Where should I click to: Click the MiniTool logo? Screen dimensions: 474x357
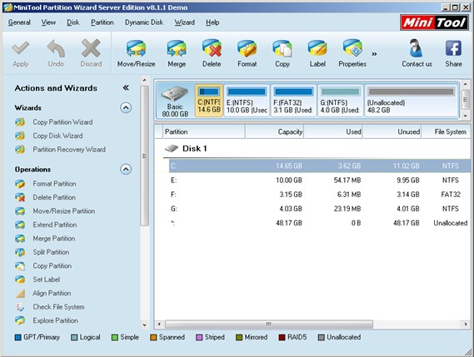(434, 22)
